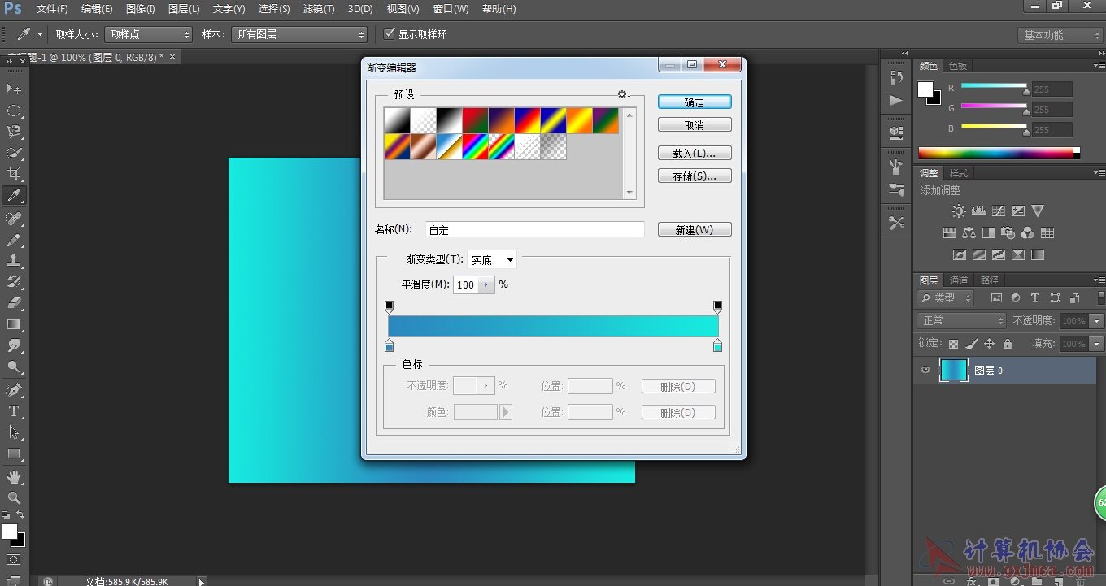Add a Brightness/Contrast adjustment
This screenshot has height=586, width=1106.
tap(960, 211)
